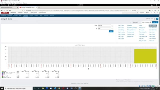
Task: Open the page actions three-dots menu in the address bar
Action: tap(133, 10)
